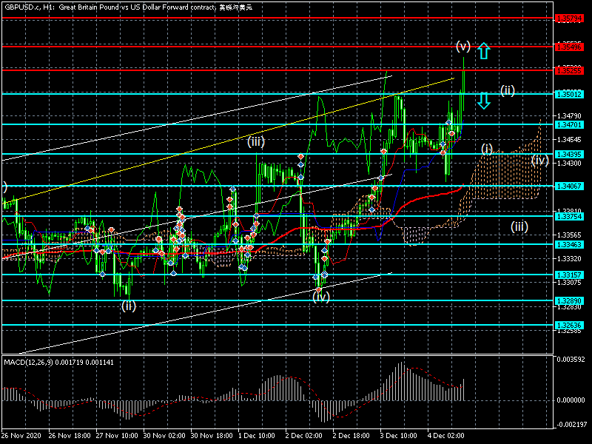Click the 1.34790 price scale value
592x444 pixels.
click(569, 116)
